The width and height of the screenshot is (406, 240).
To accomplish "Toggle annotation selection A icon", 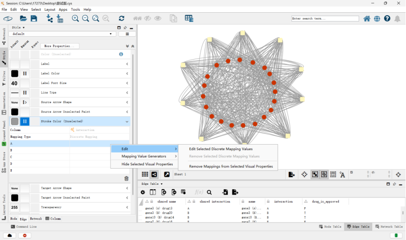I will 342,175.
